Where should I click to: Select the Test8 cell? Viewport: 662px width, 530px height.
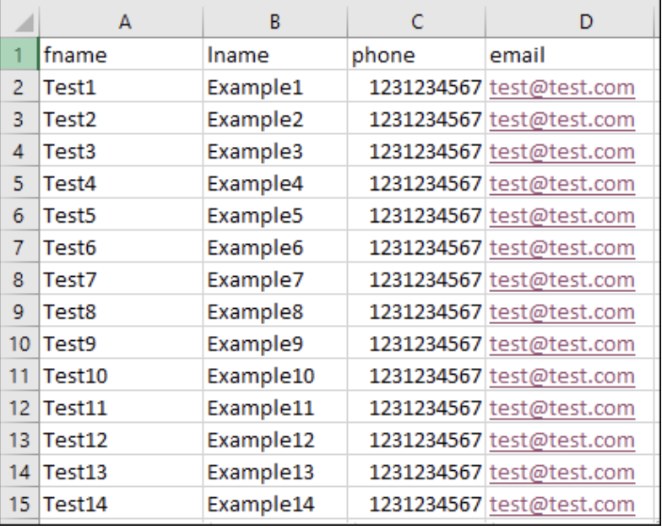coord(122,311)
